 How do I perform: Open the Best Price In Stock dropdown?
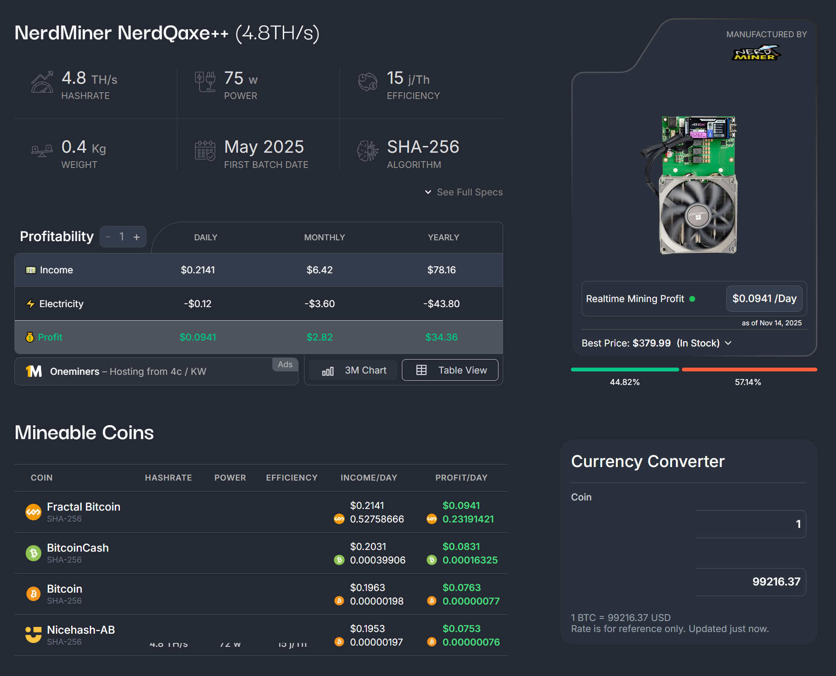pos(656,343)
